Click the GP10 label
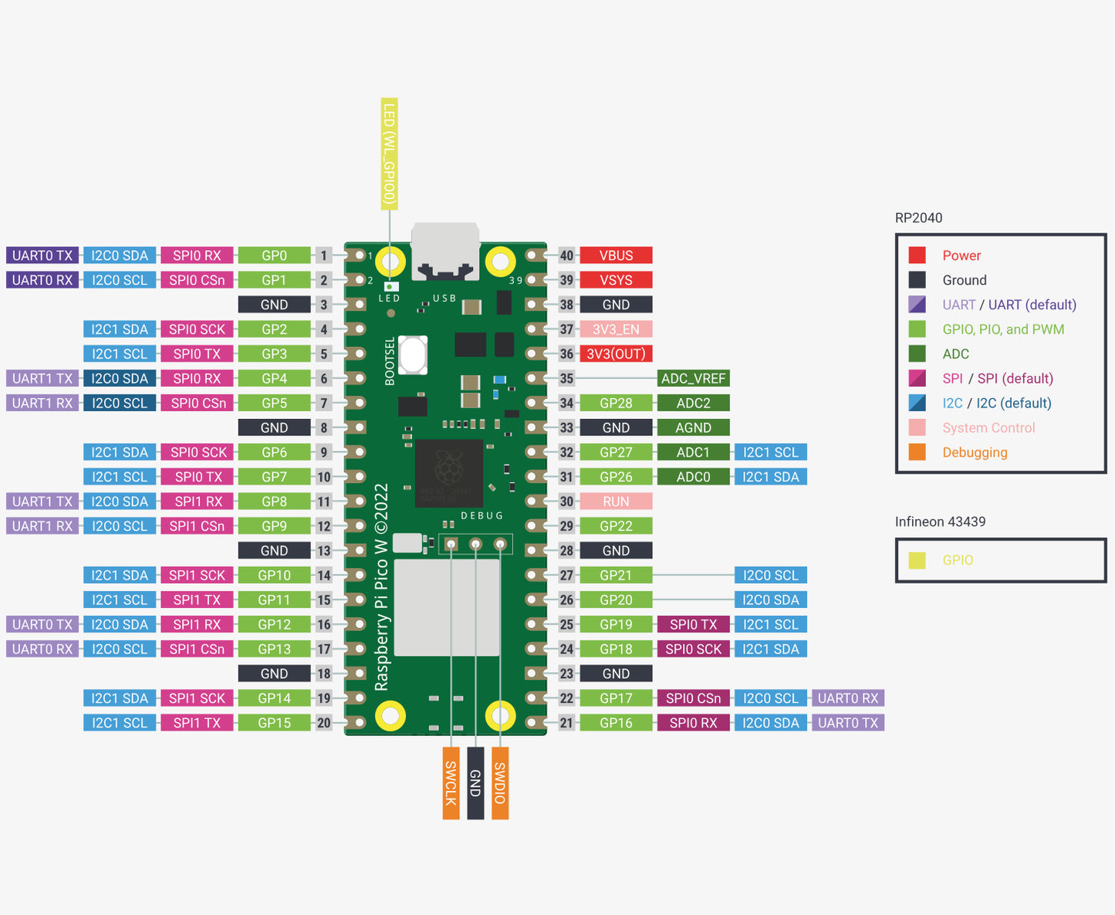1115x915 pixels. 274,576
